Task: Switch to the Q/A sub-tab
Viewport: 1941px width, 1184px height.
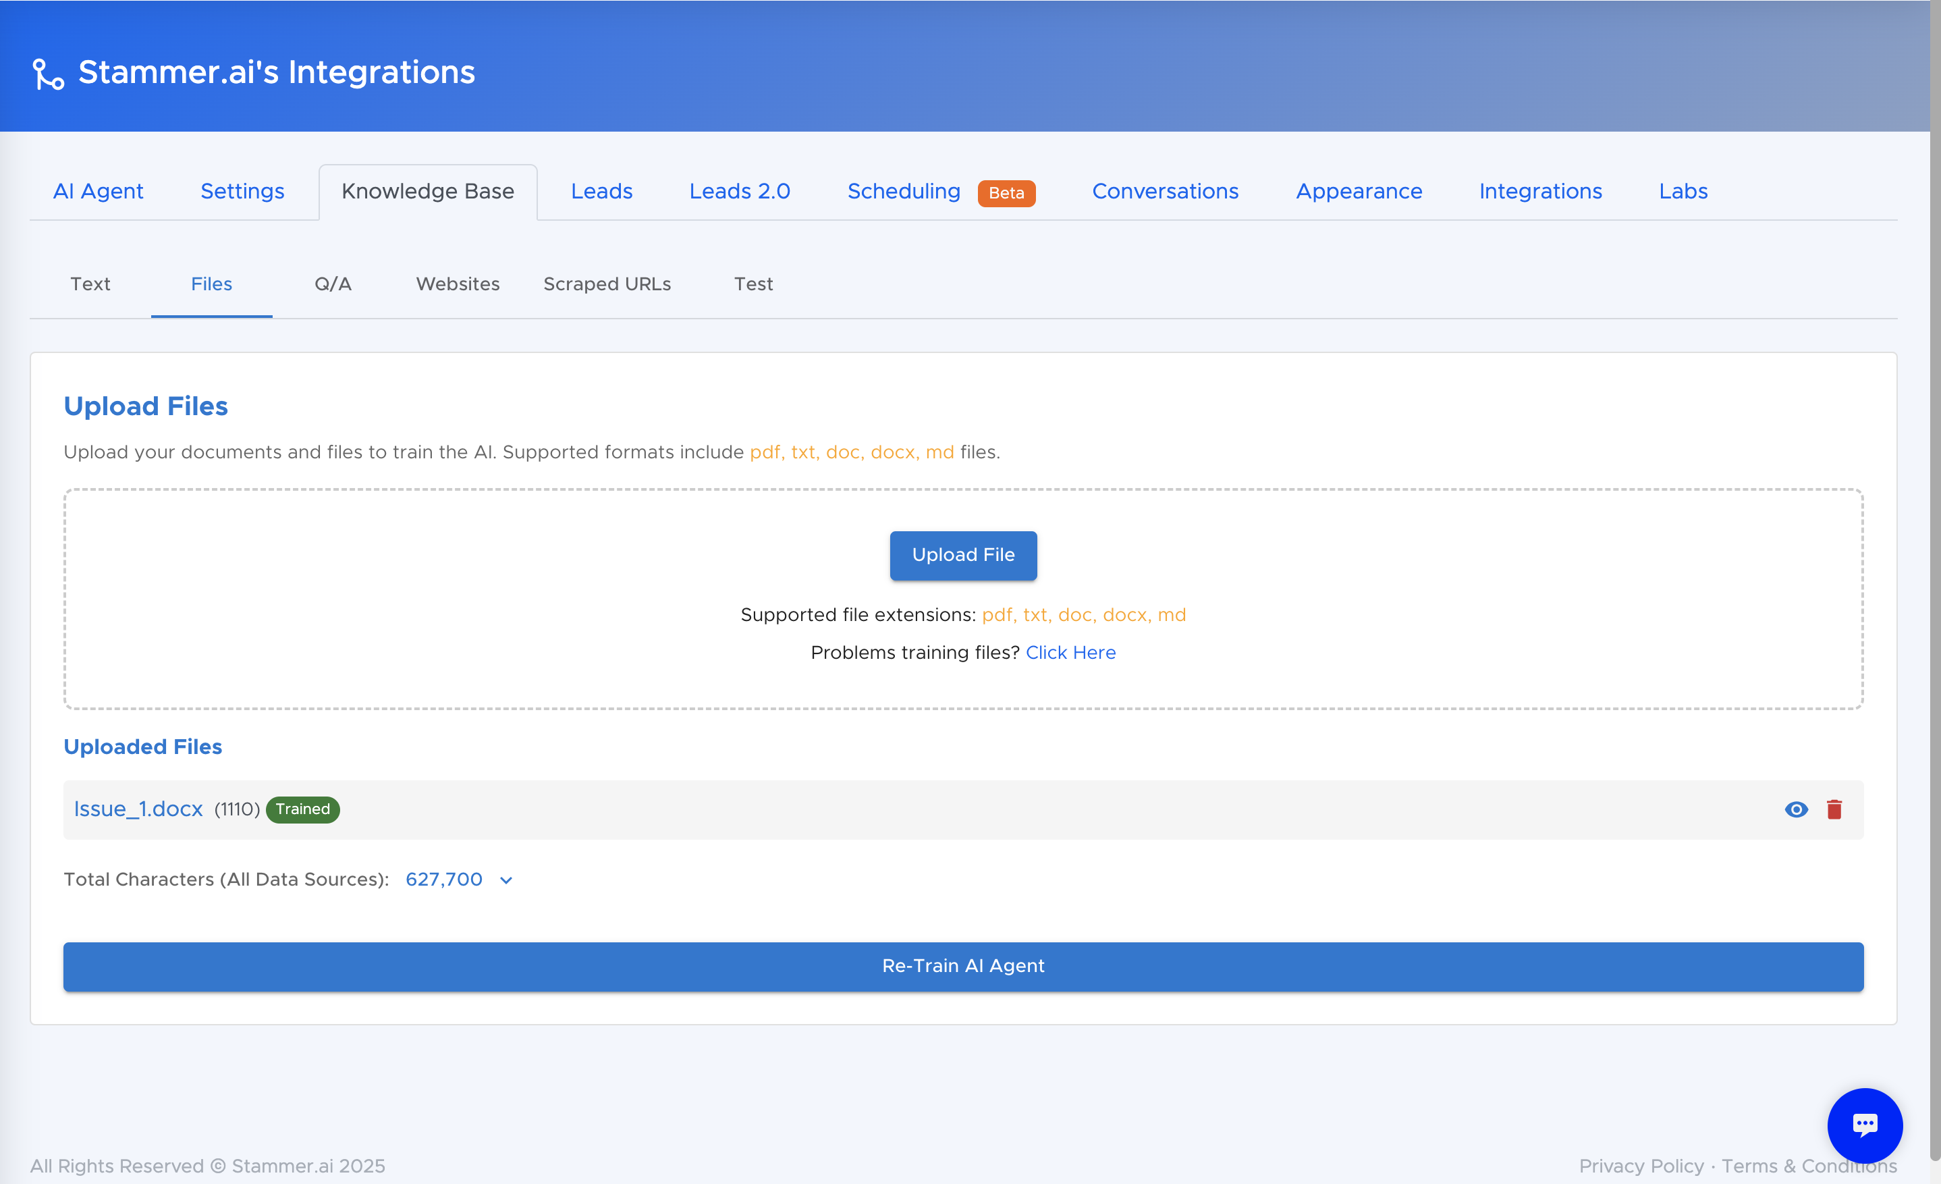Action: [x=333, y=284]
